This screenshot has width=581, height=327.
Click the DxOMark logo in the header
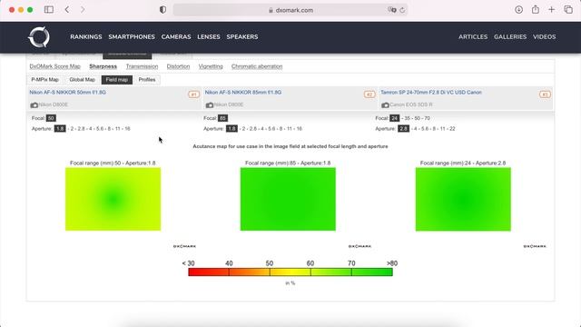pyautogui.click(x=39, y=36)
